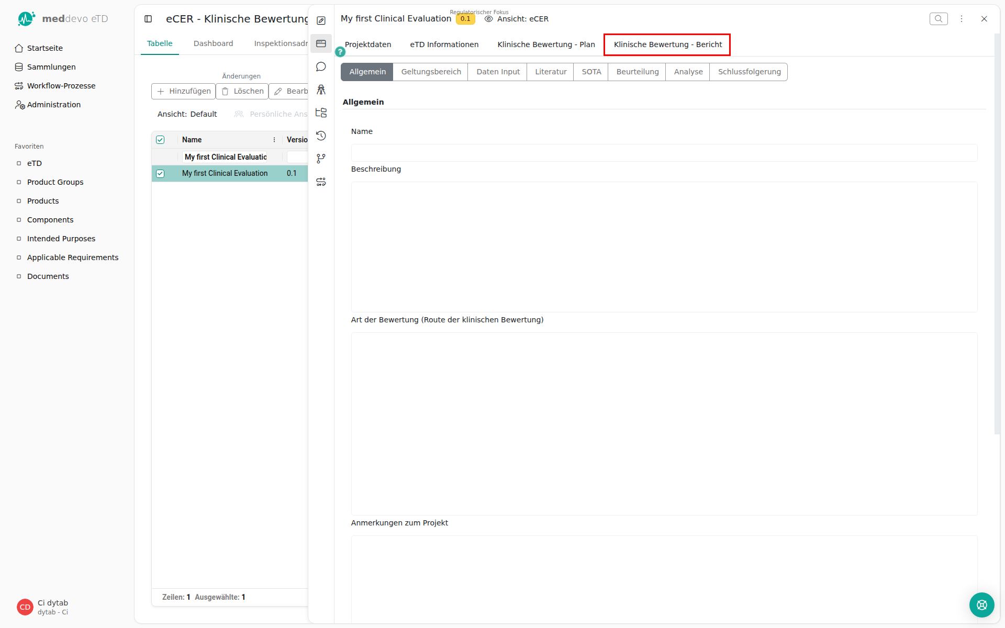This screenshot has width=1005, height=628.
Task: Click the branch versions icon
Action: pyautogui.click(x=321, y=159)
